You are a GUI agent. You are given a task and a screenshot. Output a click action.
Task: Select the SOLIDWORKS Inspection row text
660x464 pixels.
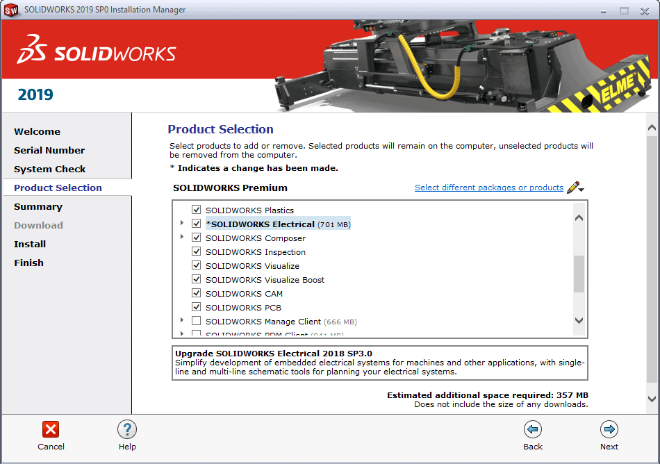tap(256, 252)
